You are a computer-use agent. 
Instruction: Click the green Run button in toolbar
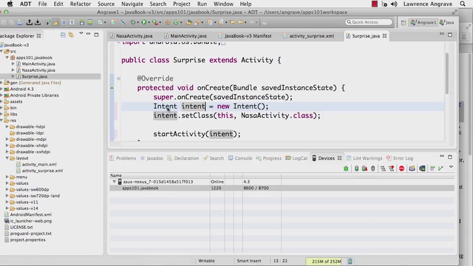pos(144,22)
